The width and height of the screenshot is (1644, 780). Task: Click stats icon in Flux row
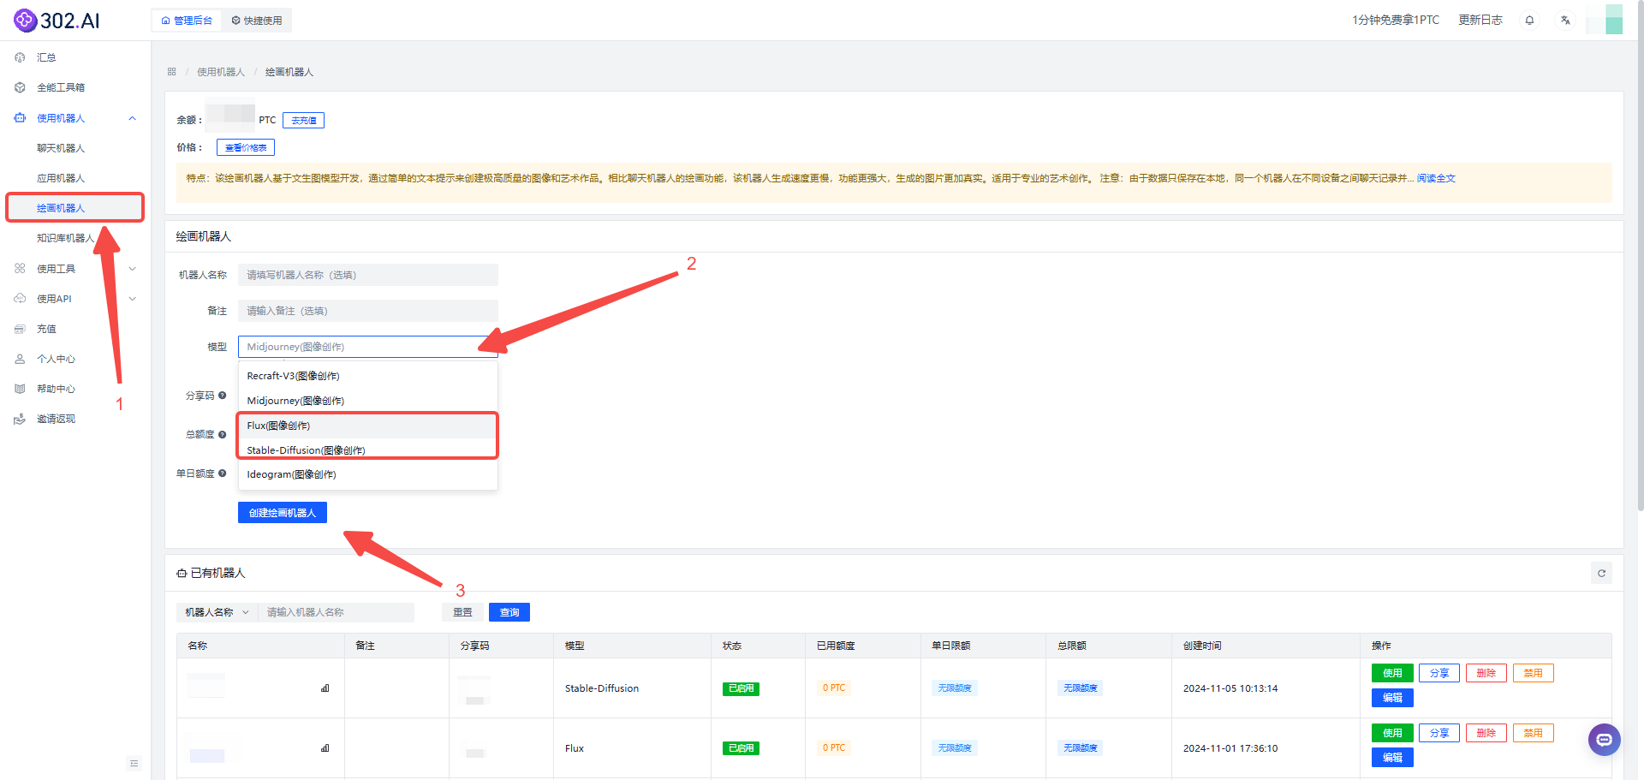[x=325, y=748]
